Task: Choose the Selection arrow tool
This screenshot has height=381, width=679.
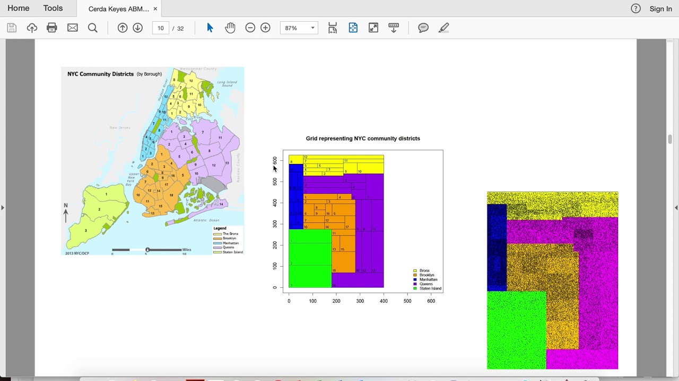Action: pos(210,28)
